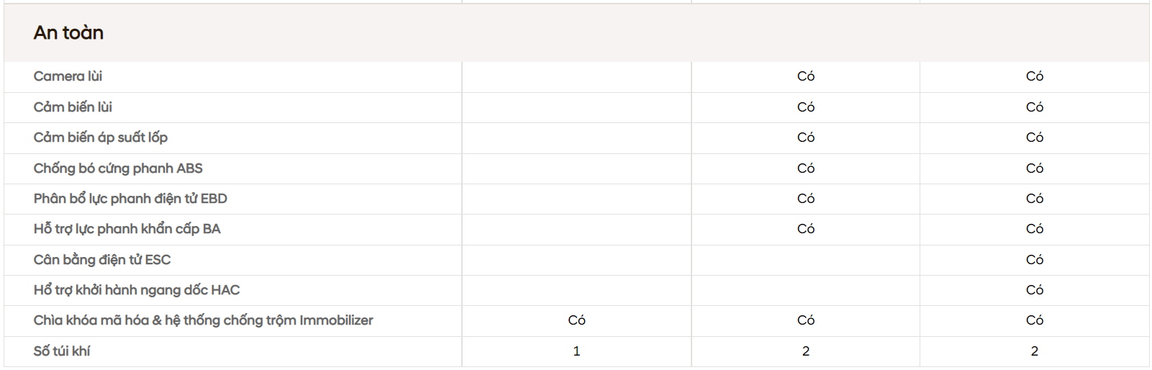
Task: Click Có for EBD in middle column
Action: tap(806, 199)
